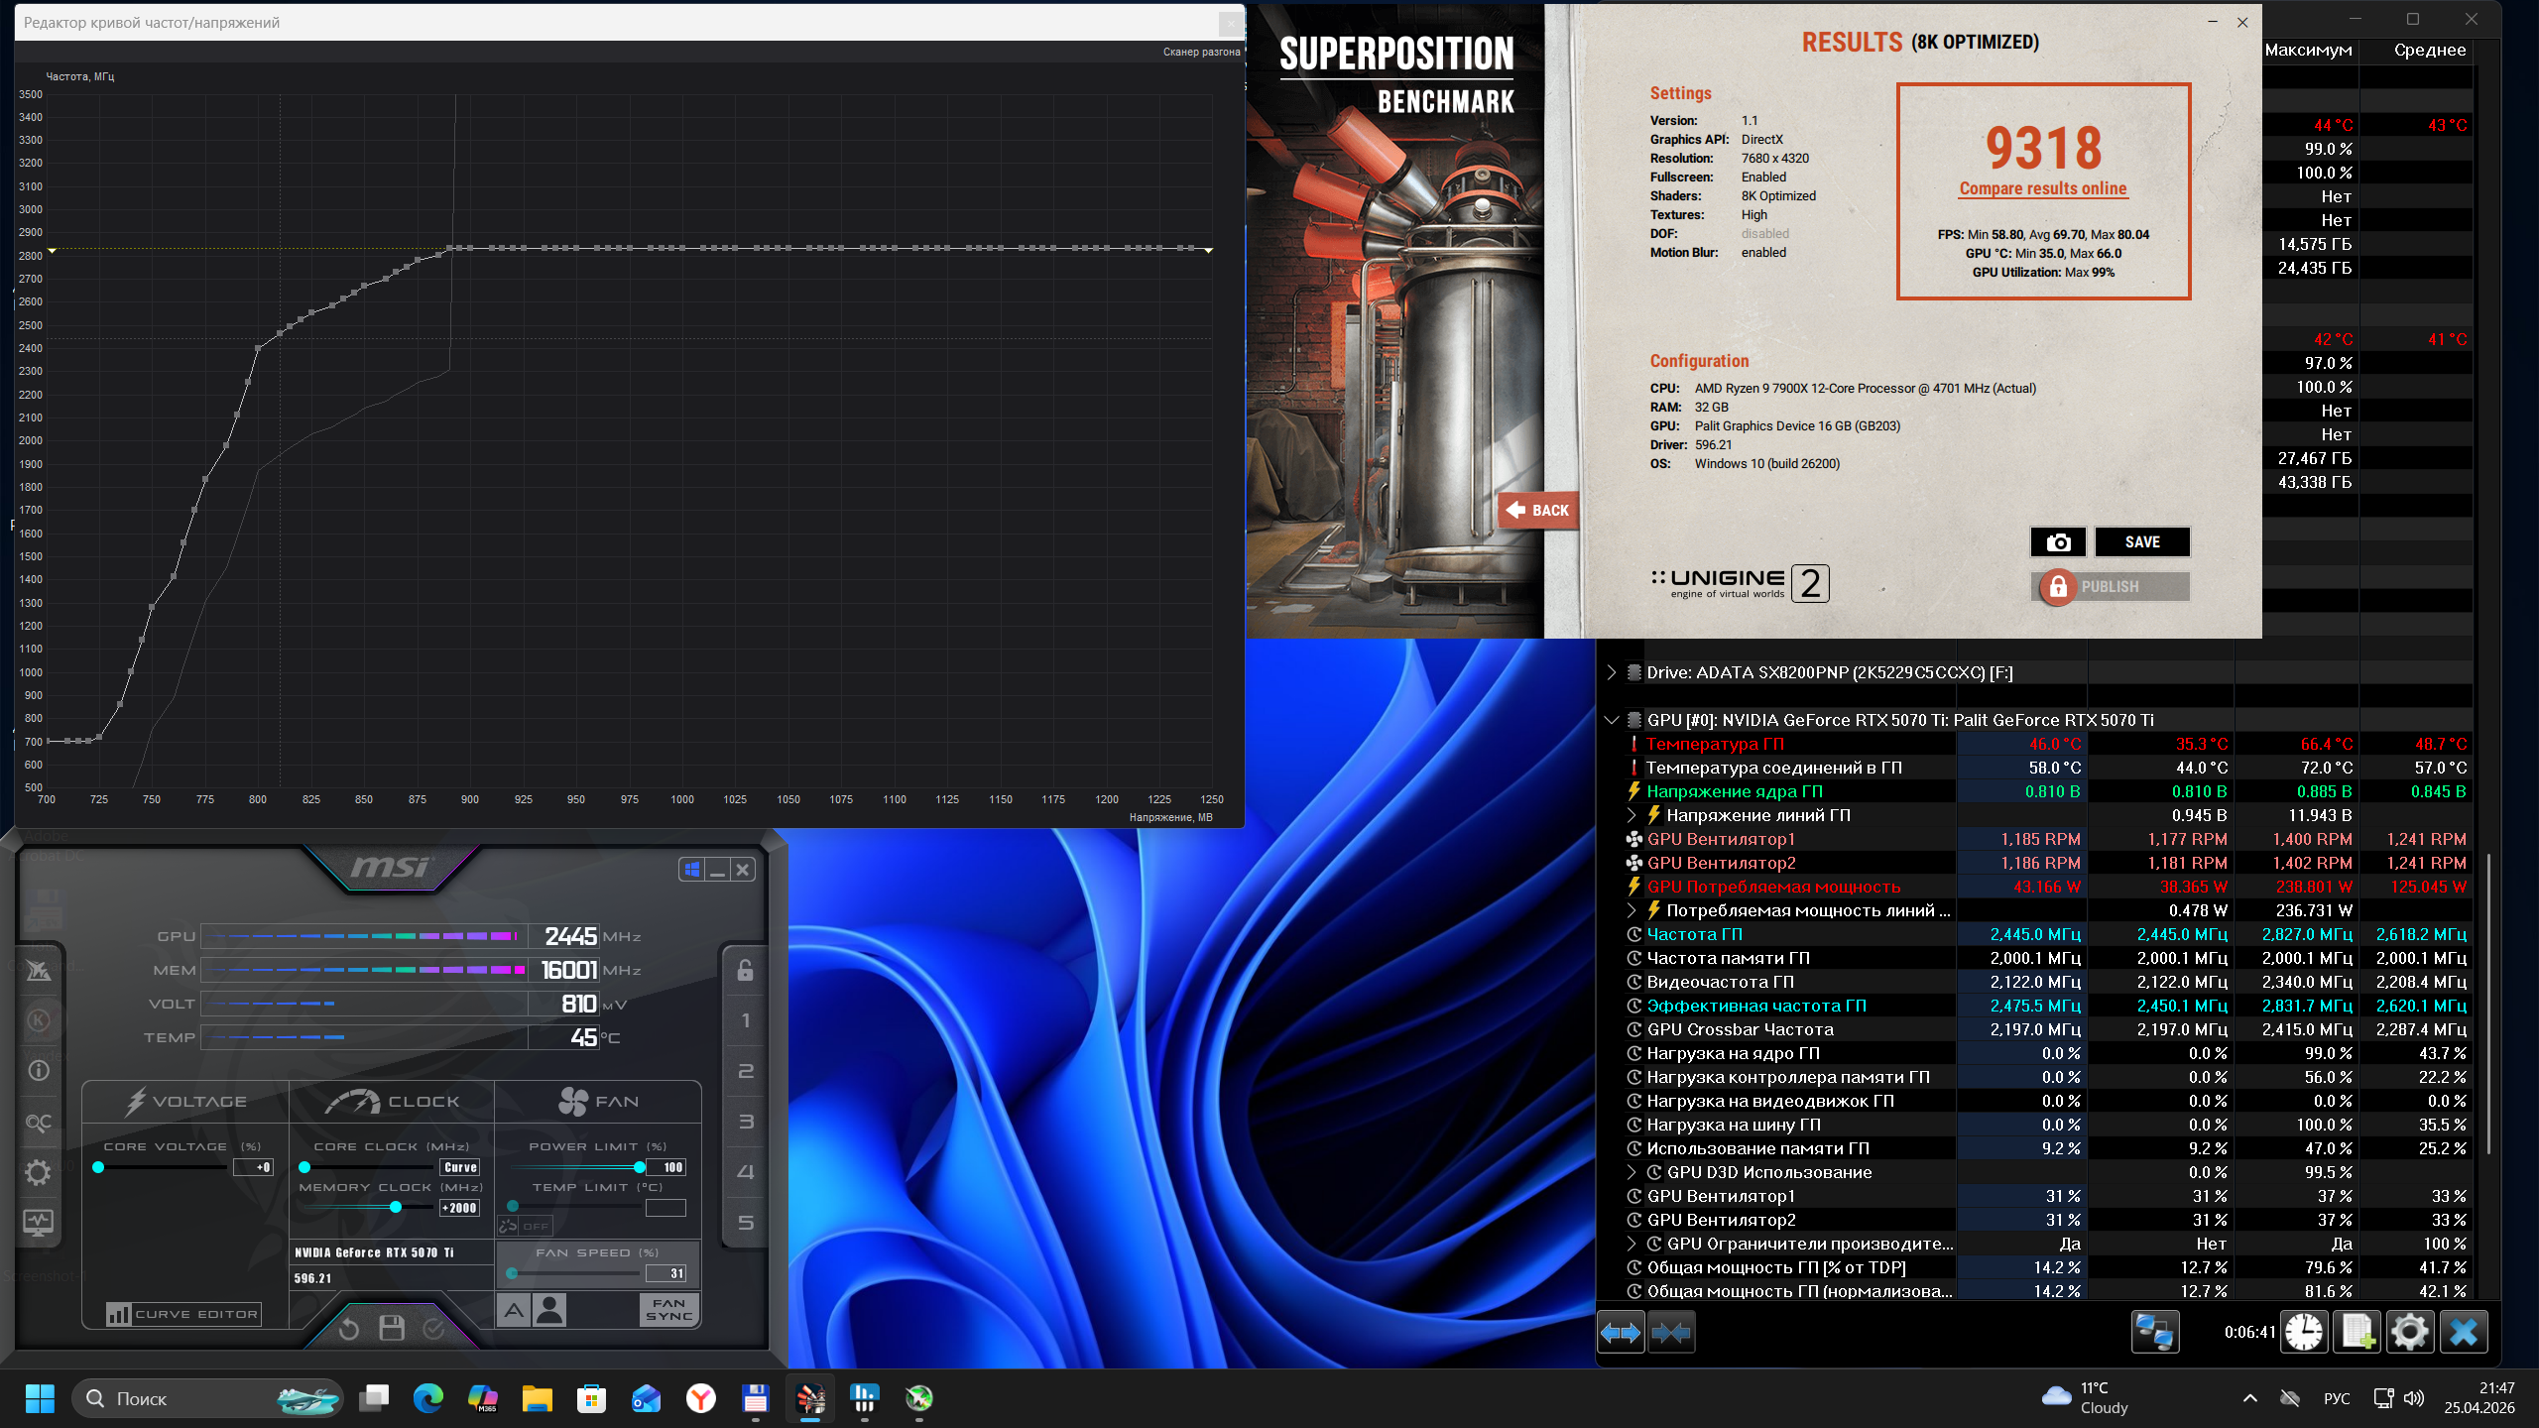This screenshot has width=2539, height=1428.
Task: Select Afterburner profile slot 3
Action: coord(746,1122)
